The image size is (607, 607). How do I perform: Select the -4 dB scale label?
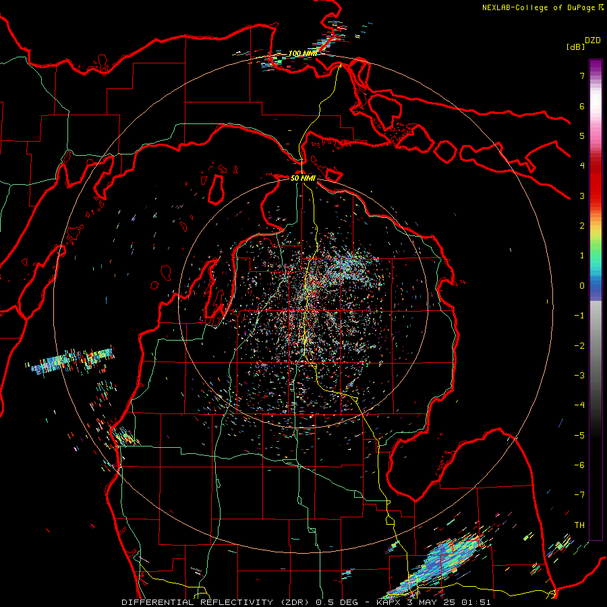(579, 405)
